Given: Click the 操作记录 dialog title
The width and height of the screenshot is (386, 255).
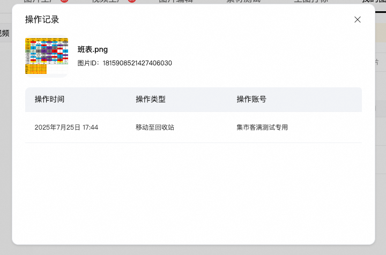Looking at the screenshot, I should pos(42,20).
